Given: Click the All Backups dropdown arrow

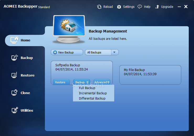Looking at the screenshot, I should (x=114, y=52).
